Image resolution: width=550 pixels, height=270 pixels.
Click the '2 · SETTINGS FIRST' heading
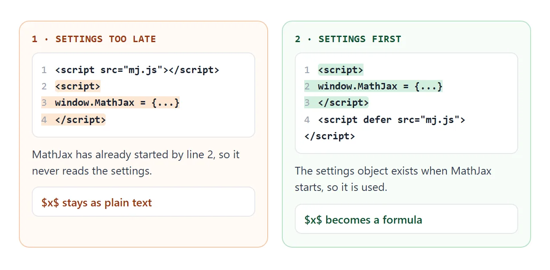click(348, 39)
